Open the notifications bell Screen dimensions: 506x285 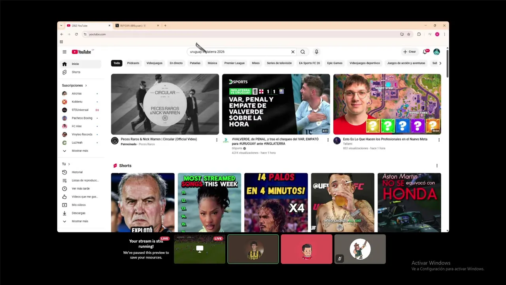(425, 52)
